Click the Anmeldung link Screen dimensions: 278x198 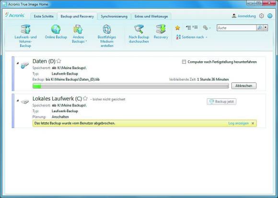[247, 16]
